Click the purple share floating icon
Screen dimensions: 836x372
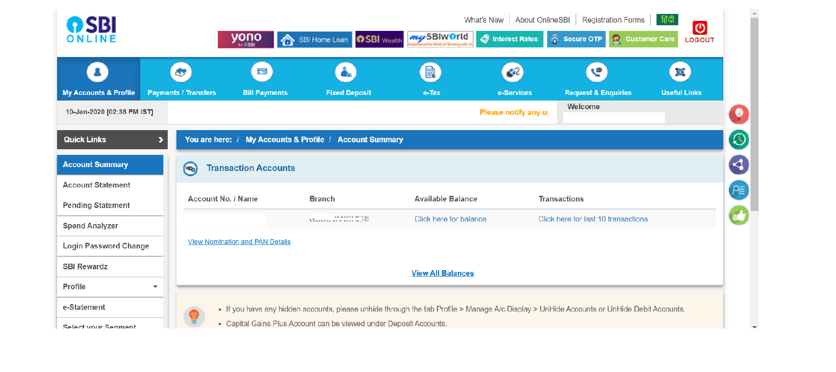[739, 165]
